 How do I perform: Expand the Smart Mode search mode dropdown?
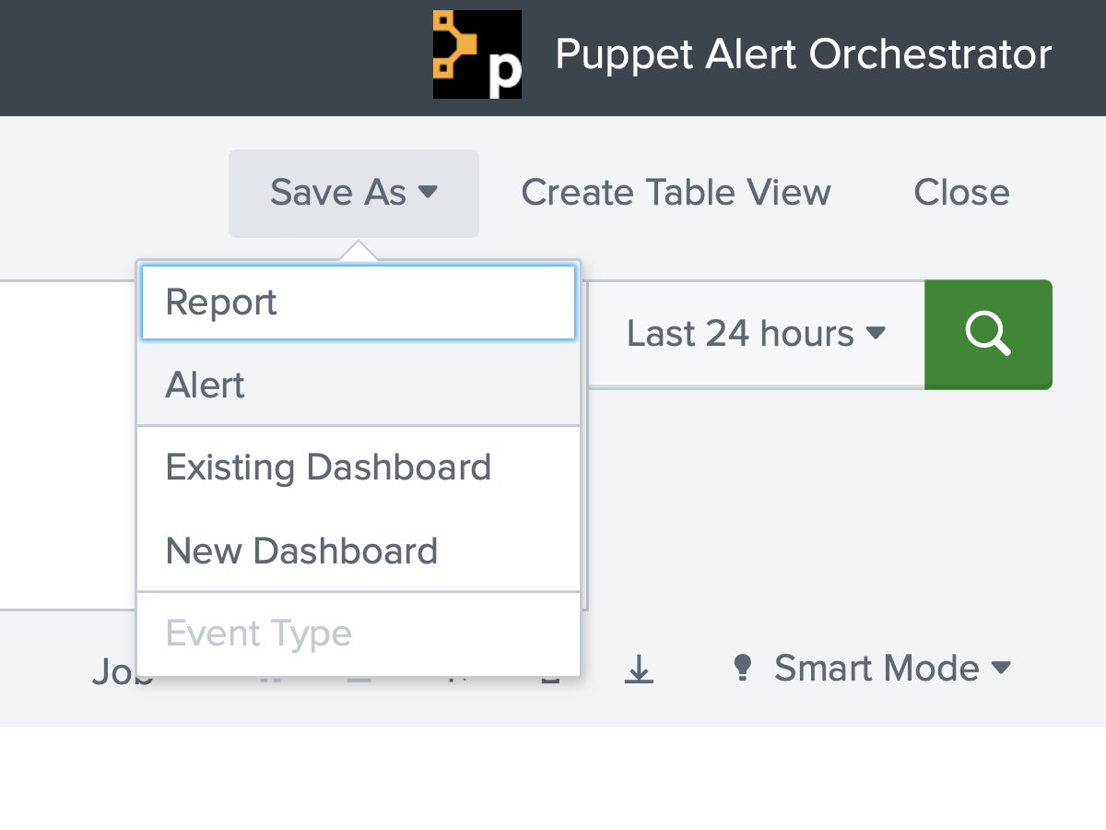pyautogui.click(x=872, y=668)
